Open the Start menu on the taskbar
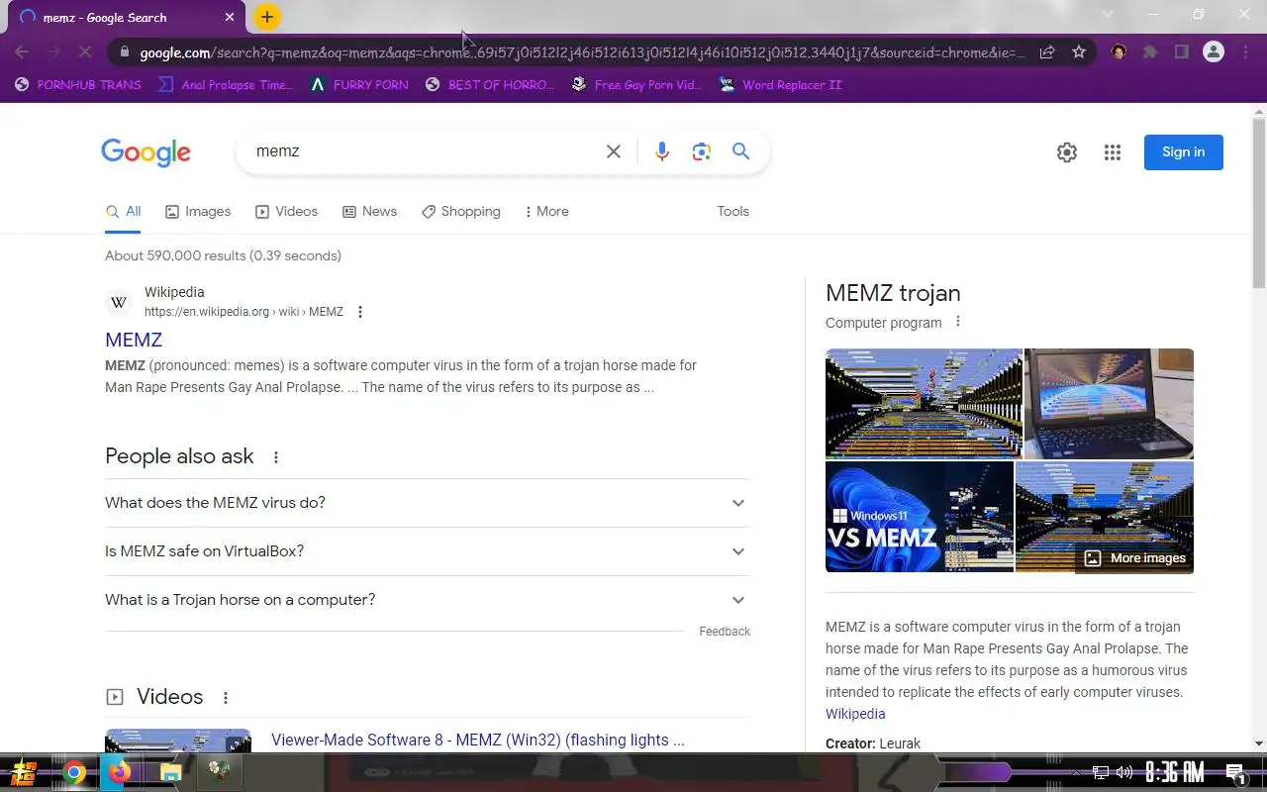Image resolution: width=1267 pixels, height=792 pixels. (23, 772)
